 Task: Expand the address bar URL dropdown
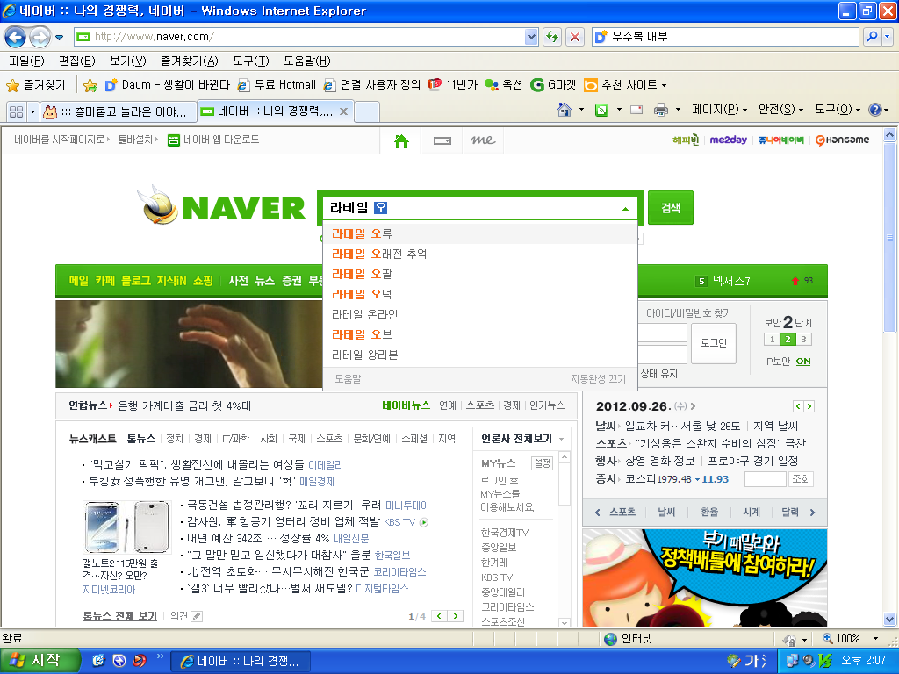[x=531, y=37]
